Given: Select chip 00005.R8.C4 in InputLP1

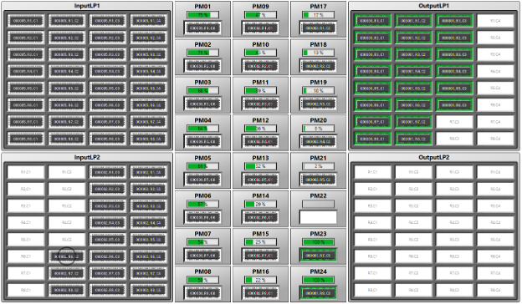Looking at the screenshot, I should click(148, 139).
